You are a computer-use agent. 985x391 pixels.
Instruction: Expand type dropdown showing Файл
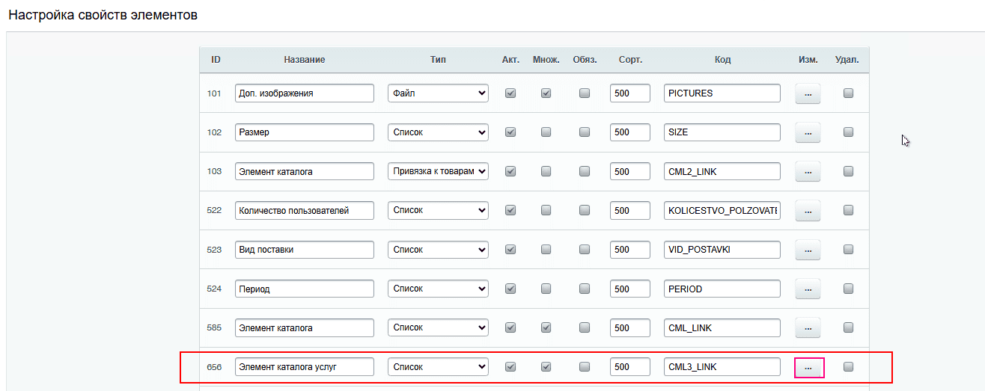point(438,93)
